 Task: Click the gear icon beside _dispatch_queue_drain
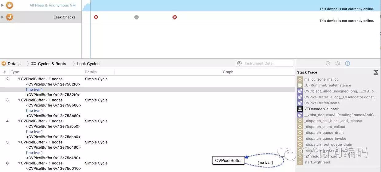(x=300, y=133)
